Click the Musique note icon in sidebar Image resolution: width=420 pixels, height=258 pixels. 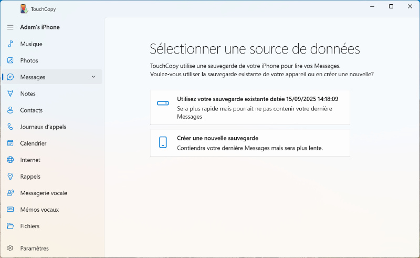10,44
